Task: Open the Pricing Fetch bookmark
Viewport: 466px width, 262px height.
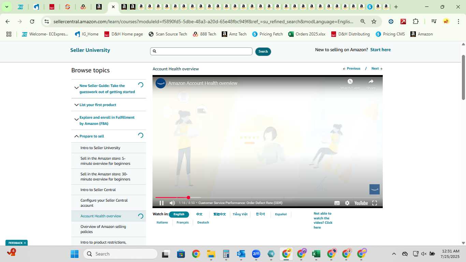Action: 267,34
